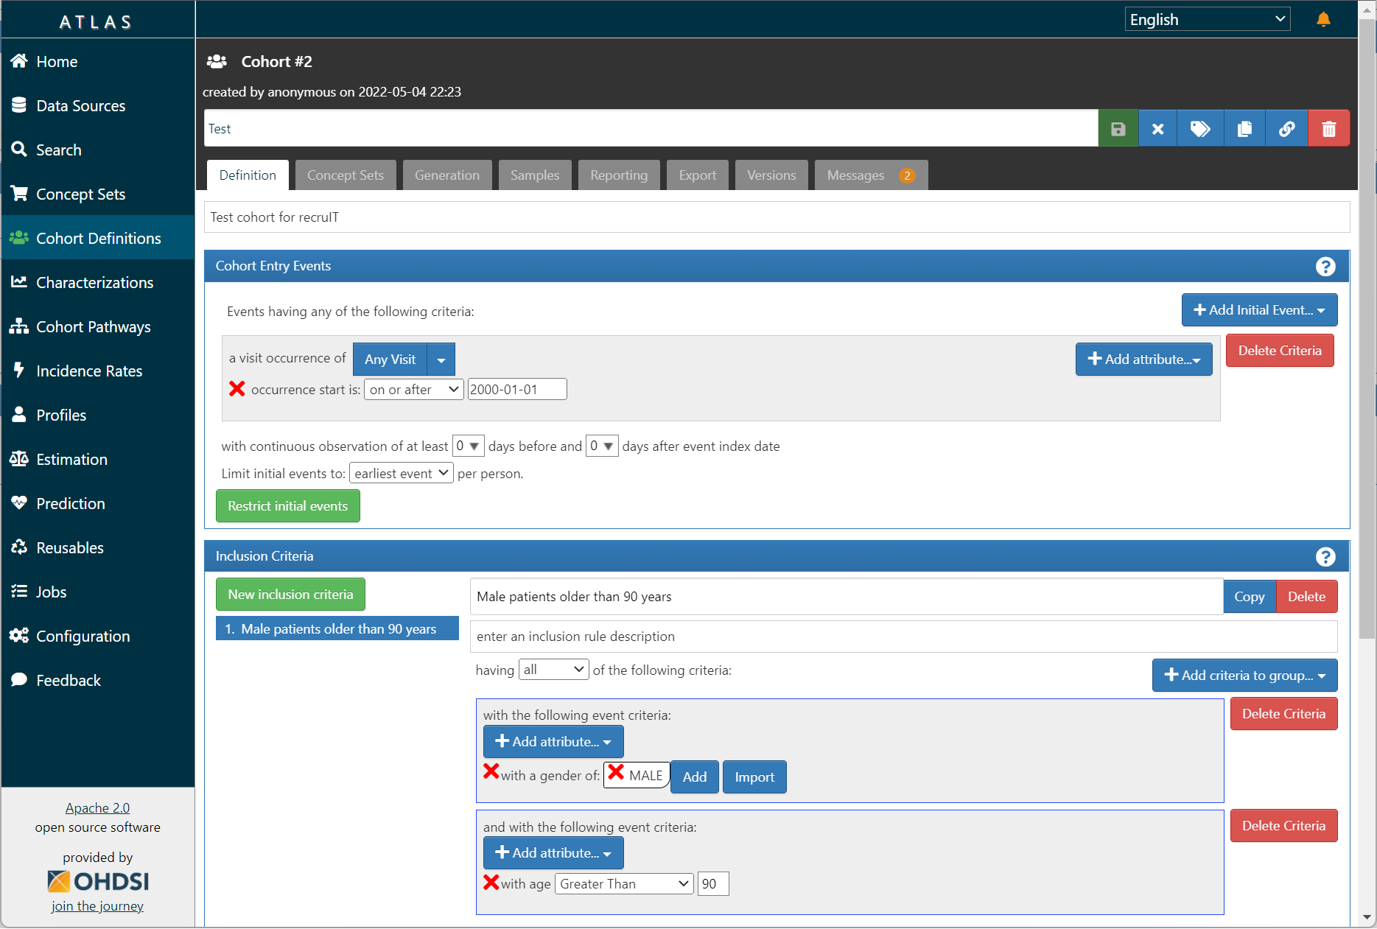The image size is (1377, 929).
Task: Click the Import button for gender
Action: [x=754, y=777]
